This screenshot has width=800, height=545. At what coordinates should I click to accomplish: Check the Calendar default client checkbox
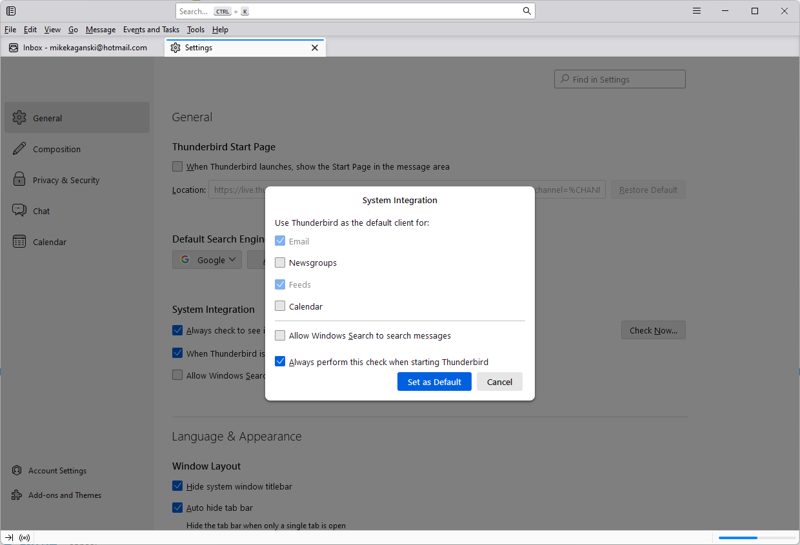(280, 306)
